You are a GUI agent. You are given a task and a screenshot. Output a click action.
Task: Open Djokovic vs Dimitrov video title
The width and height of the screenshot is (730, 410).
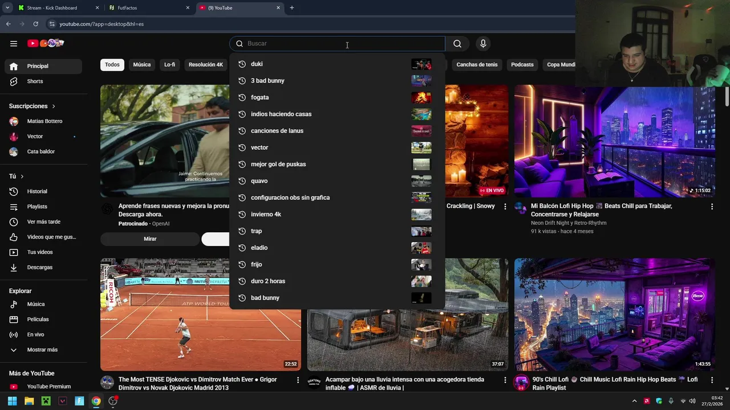[x=197, y=384]
